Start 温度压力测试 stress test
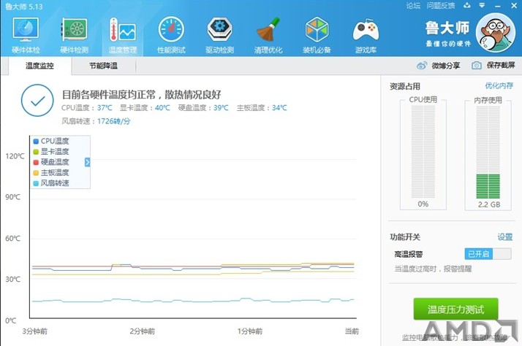 [x=455, y=309]
